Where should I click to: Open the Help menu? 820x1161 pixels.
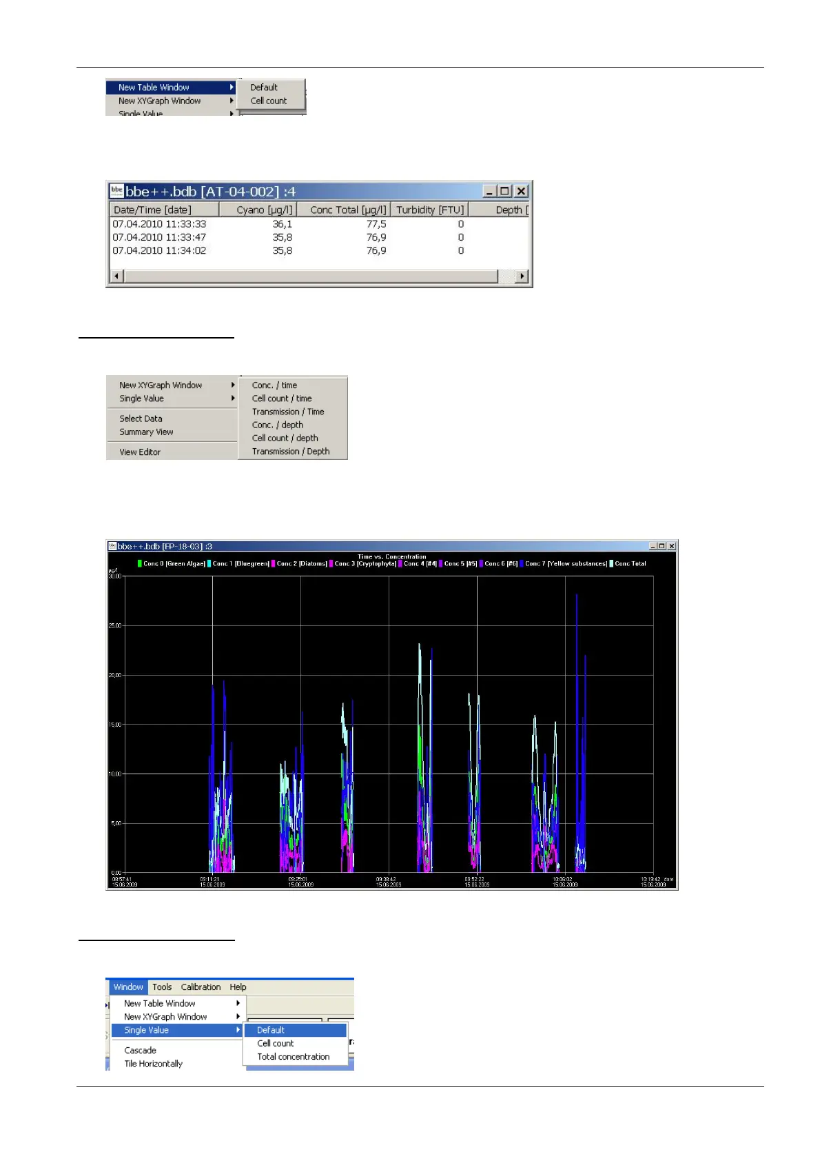tap(238, 987)
